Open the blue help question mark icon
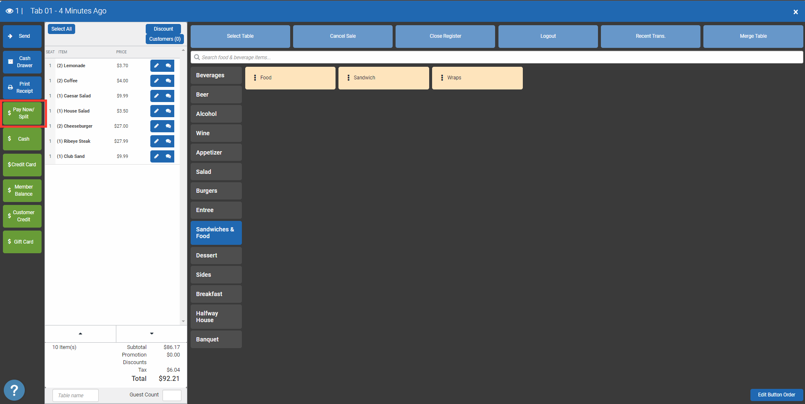The image size is (805, 404). point(14,390)
